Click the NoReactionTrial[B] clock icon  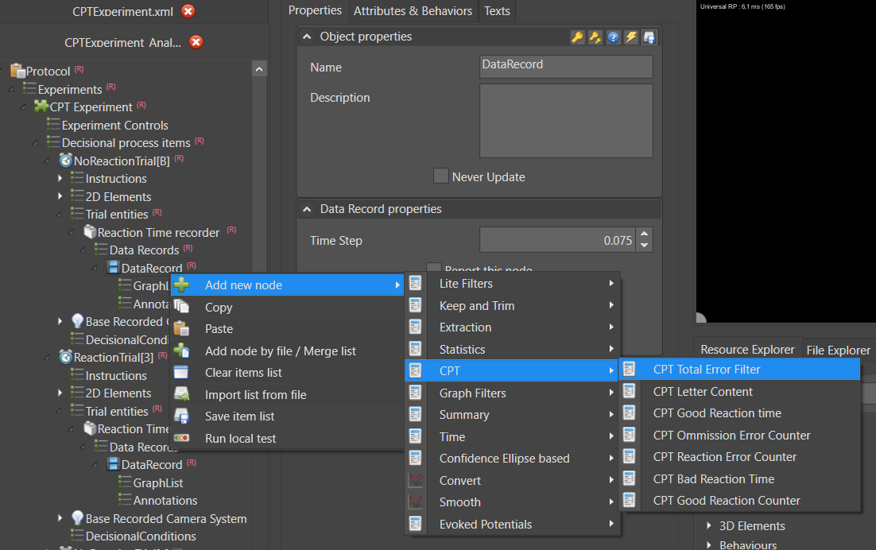click(x=65, y=161)
